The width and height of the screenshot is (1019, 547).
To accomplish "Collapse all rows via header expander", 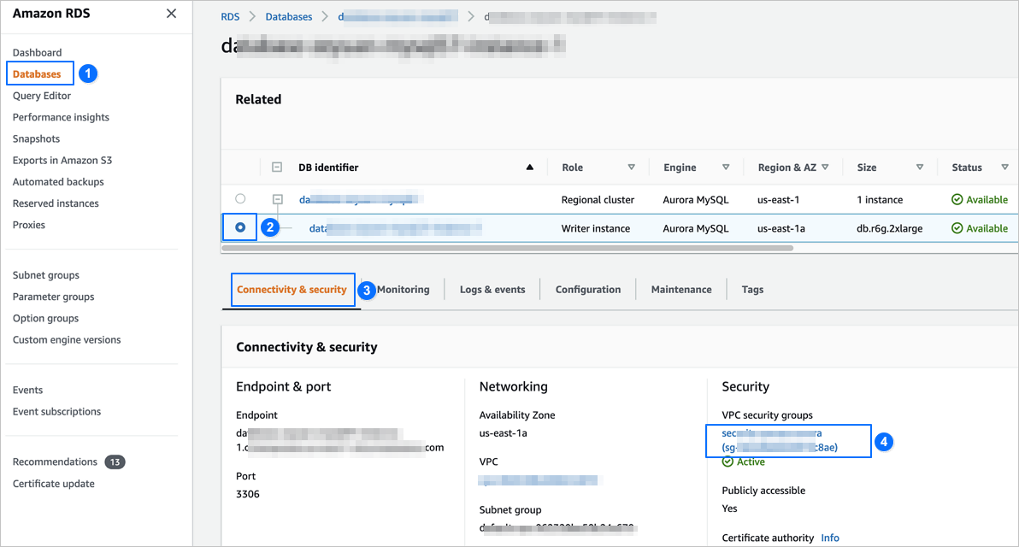I will click(x=277, y=168).
